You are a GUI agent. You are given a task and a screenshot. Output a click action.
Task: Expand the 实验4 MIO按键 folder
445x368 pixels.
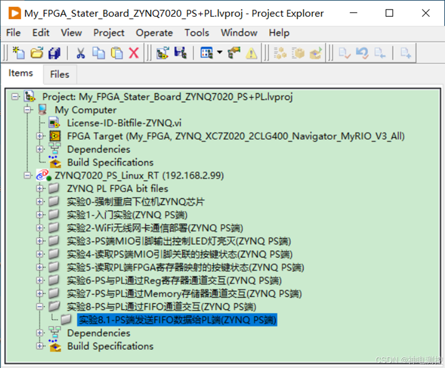(40, 254)
